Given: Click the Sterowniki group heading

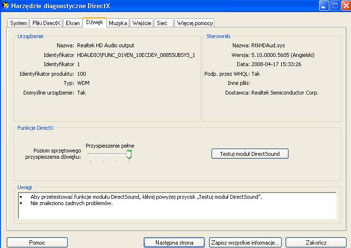Looking at the screenshot, I should pyautogui.click(x=218, y=36).
